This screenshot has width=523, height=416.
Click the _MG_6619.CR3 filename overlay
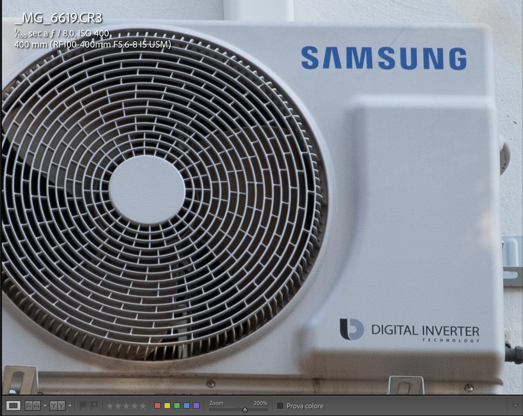[x=58, y=18]
